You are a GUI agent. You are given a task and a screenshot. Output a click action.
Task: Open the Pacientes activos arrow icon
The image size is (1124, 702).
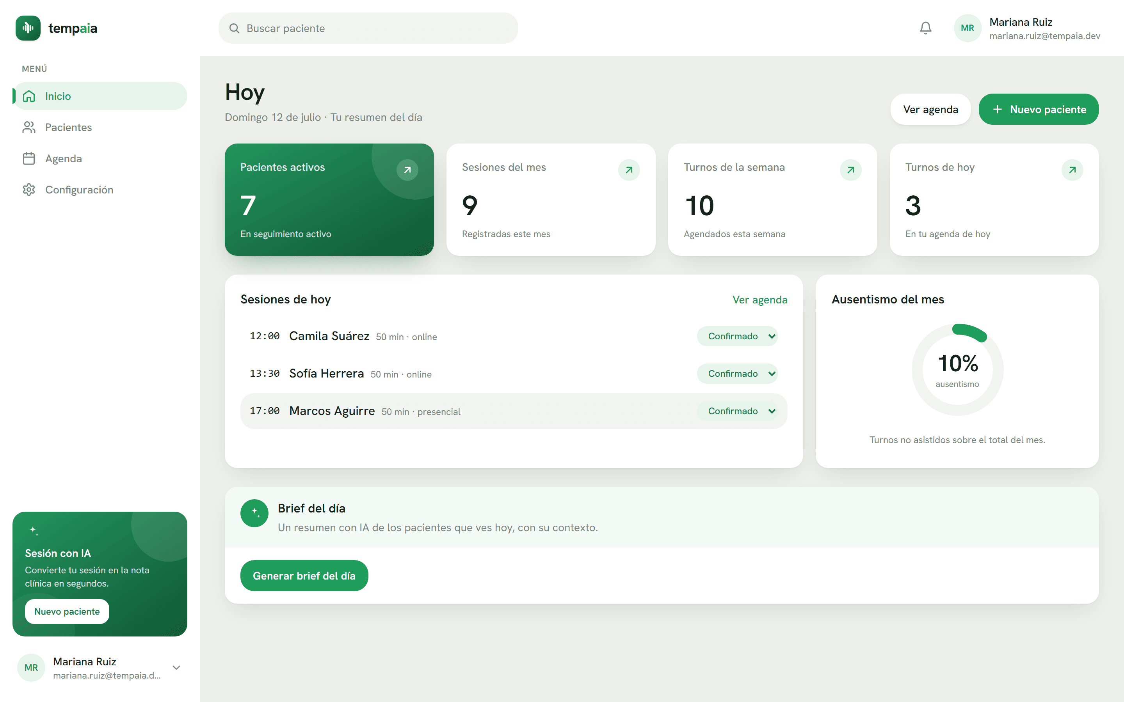407,170
